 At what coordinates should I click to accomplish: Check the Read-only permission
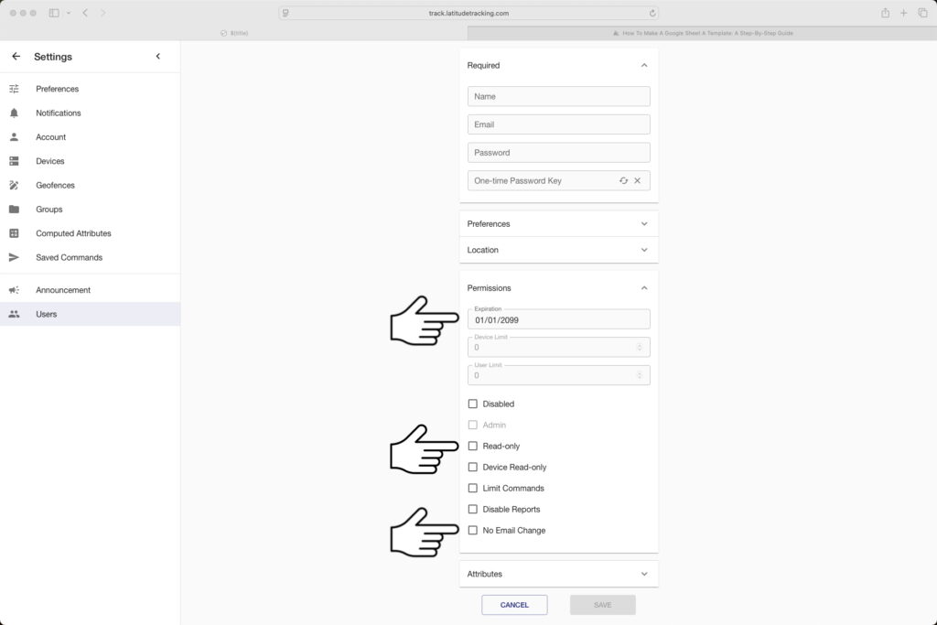pyautogui.click(x=473, y=446)
